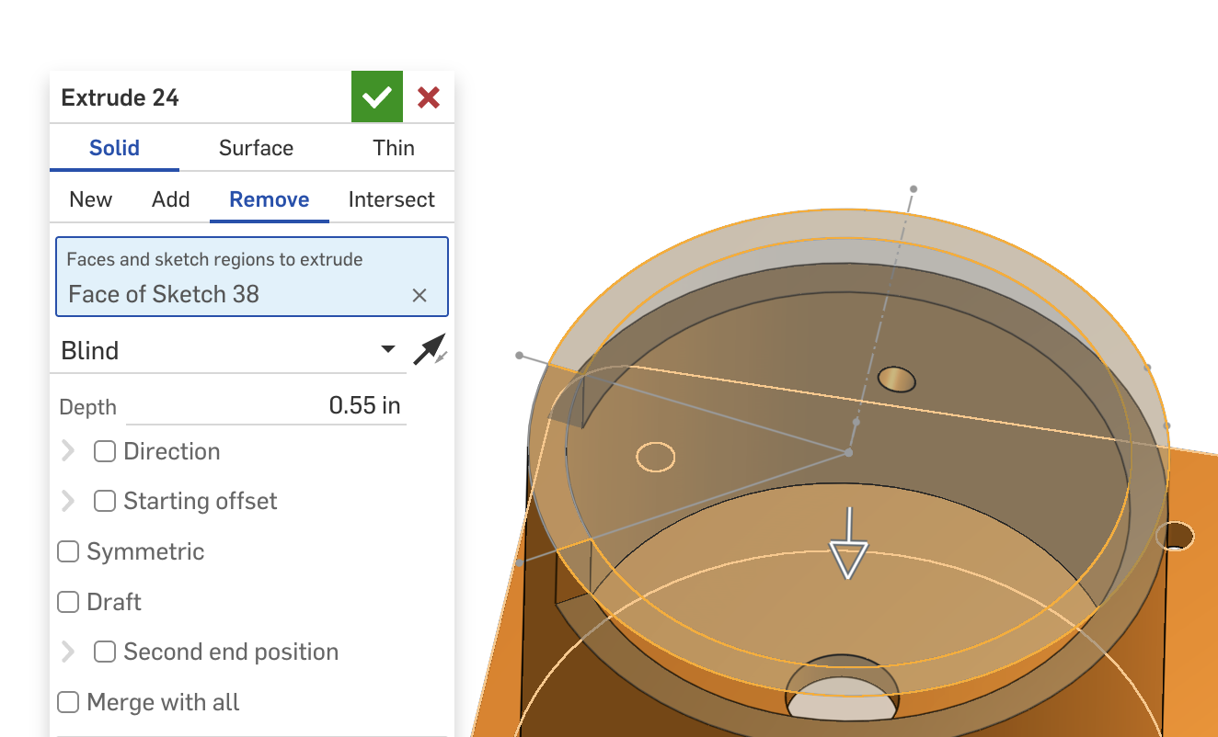Switch to the Surface tab
The height and width of the screenshot is (737, 1218).
(x=256, y=148)
